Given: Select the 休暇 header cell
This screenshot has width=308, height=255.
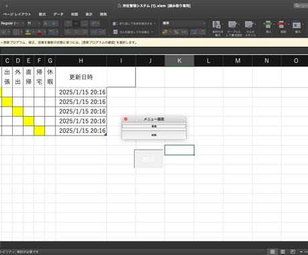Looking at the screenshot, I should pos(50,77).
